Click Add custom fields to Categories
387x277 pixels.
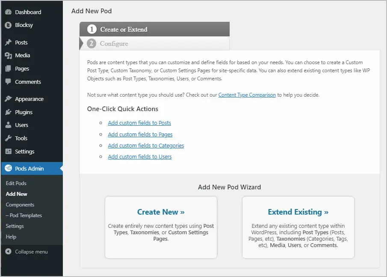click(x=146, y=145)
